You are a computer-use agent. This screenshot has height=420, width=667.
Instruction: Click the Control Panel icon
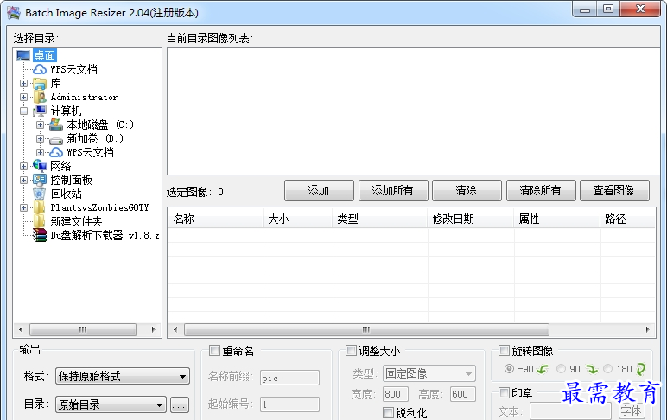[40, 180]
